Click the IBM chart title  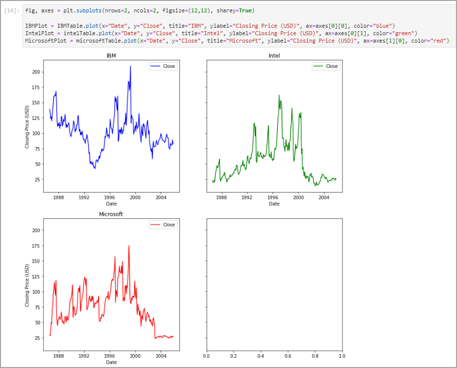click(111, 55)
